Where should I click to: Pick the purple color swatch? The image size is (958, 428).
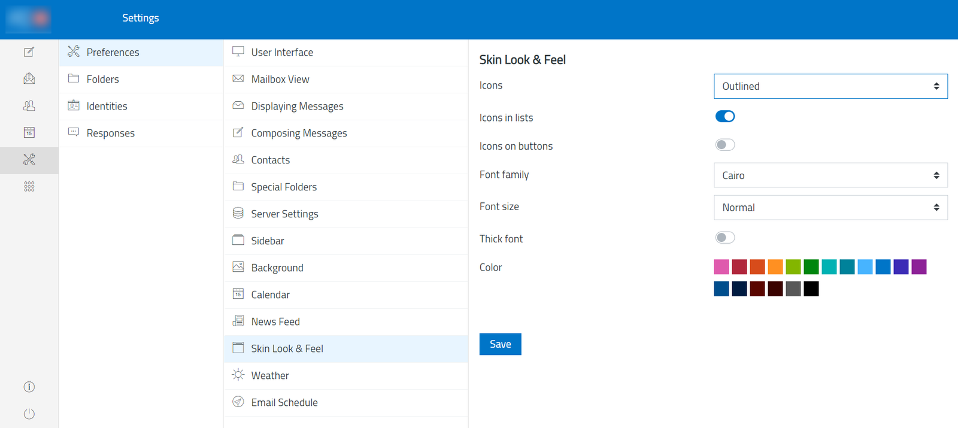919,267
